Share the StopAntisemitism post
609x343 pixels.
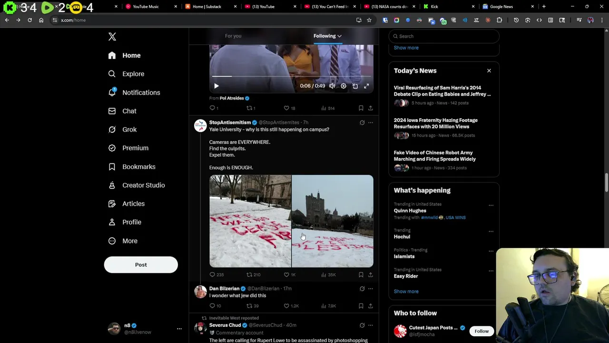click(x=371, y=275)
